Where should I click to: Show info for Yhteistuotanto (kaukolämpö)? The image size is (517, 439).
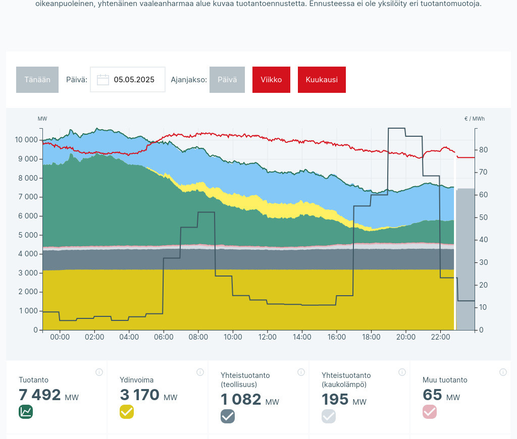[402, 372]
